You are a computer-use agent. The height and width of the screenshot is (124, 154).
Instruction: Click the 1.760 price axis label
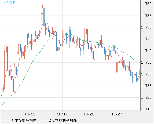146,4
